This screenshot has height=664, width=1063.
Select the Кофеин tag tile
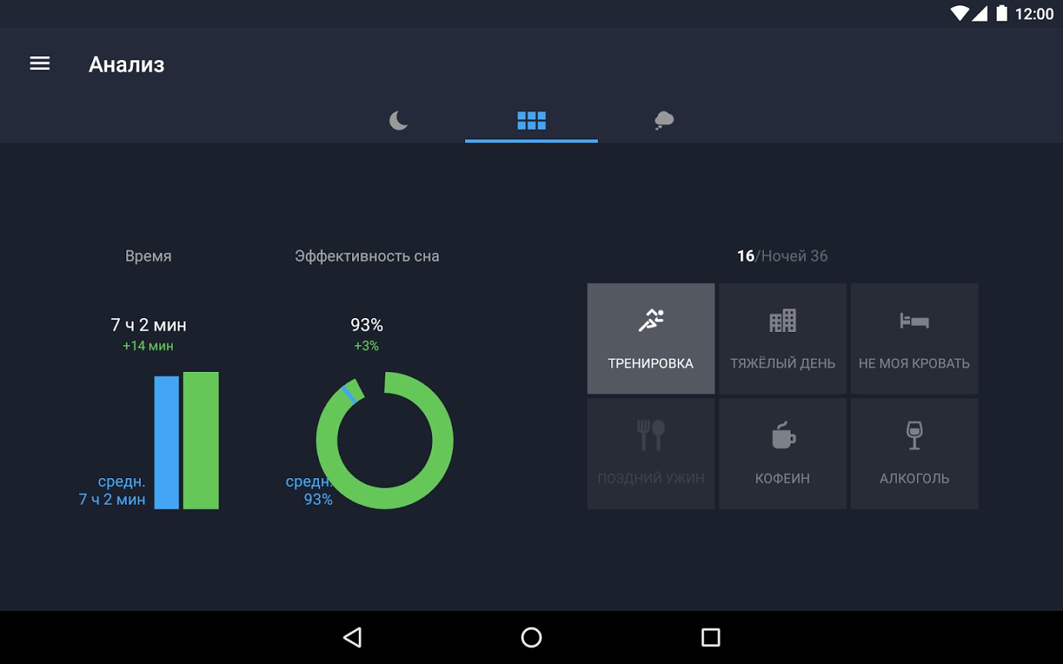click(x=782, y=454)
